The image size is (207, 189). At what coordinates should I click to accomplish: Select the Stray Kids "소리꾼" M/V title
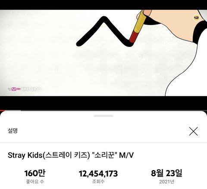[71, 155]
